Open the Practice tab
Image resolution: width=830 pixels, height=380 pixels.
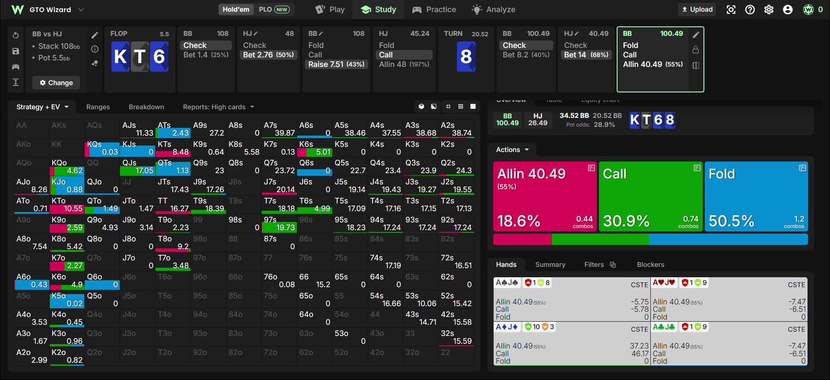click(x=434, y=9)
